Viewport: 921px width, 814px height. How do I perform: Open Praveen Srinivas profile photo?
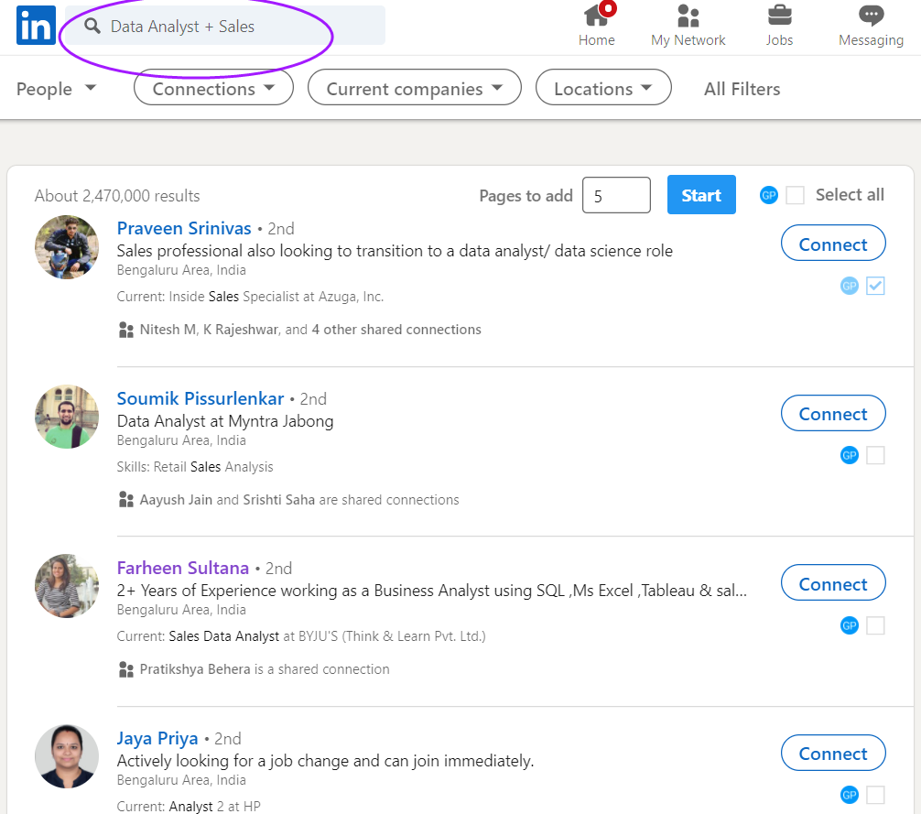coord(66,247)
